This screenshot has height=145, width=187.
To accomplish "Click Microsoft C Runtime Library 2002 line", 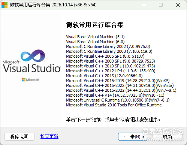I will 108,46.
